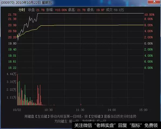161x129 pixels.
Task: Click the green 8.00% right axis label
Action: coord(149,68)
